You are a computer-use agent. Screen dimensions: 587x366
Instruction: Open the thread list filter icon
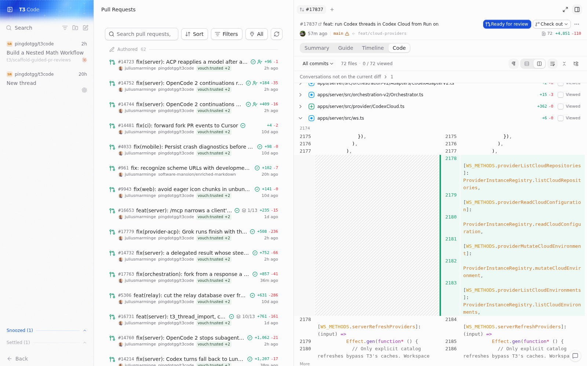coord(65,28)
